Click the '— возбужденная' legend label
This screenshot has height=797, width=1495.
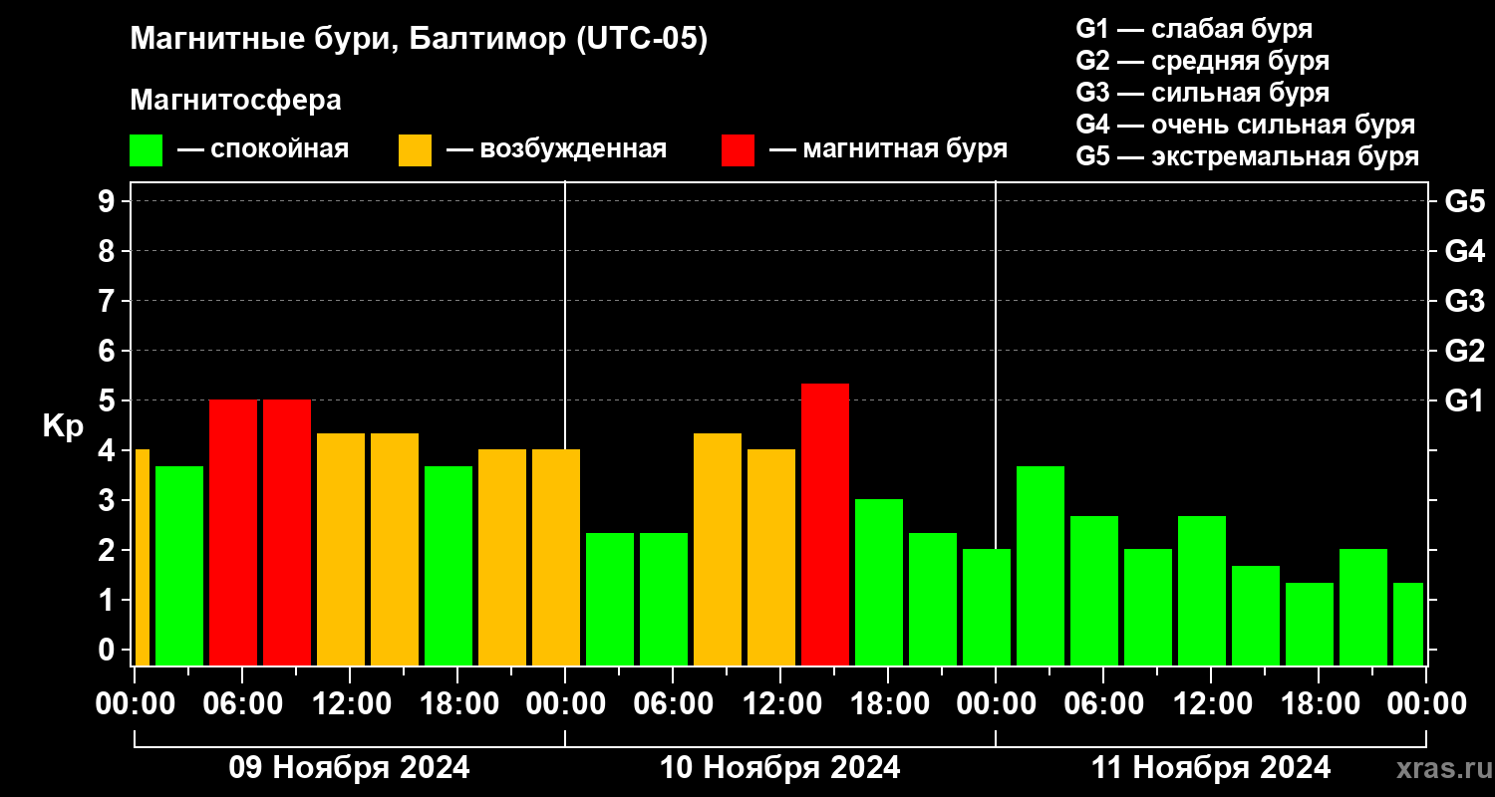[557, 149]
